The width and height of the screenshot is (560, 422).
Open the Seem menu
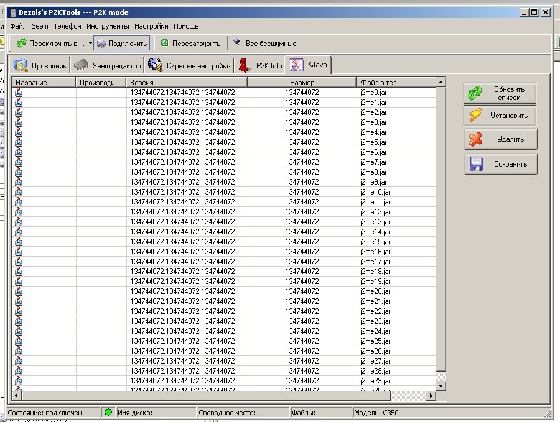click(x=40, y=26)
